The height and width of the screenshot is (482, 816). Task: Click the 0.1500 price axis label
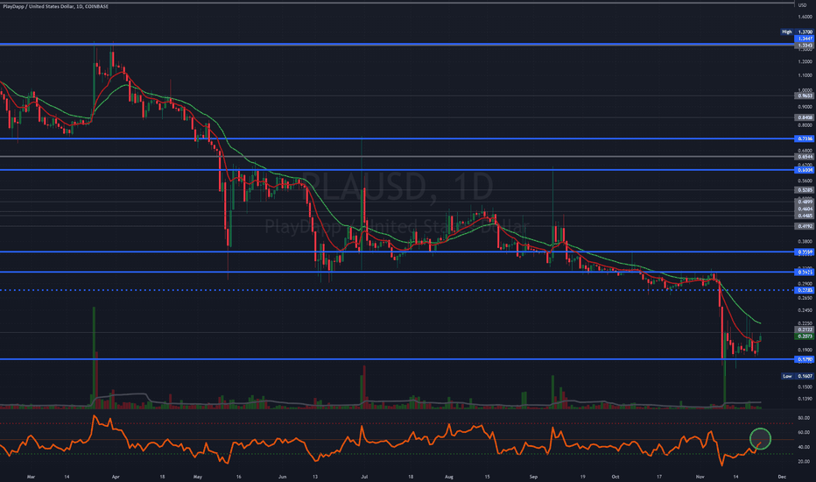coord(805,386)
